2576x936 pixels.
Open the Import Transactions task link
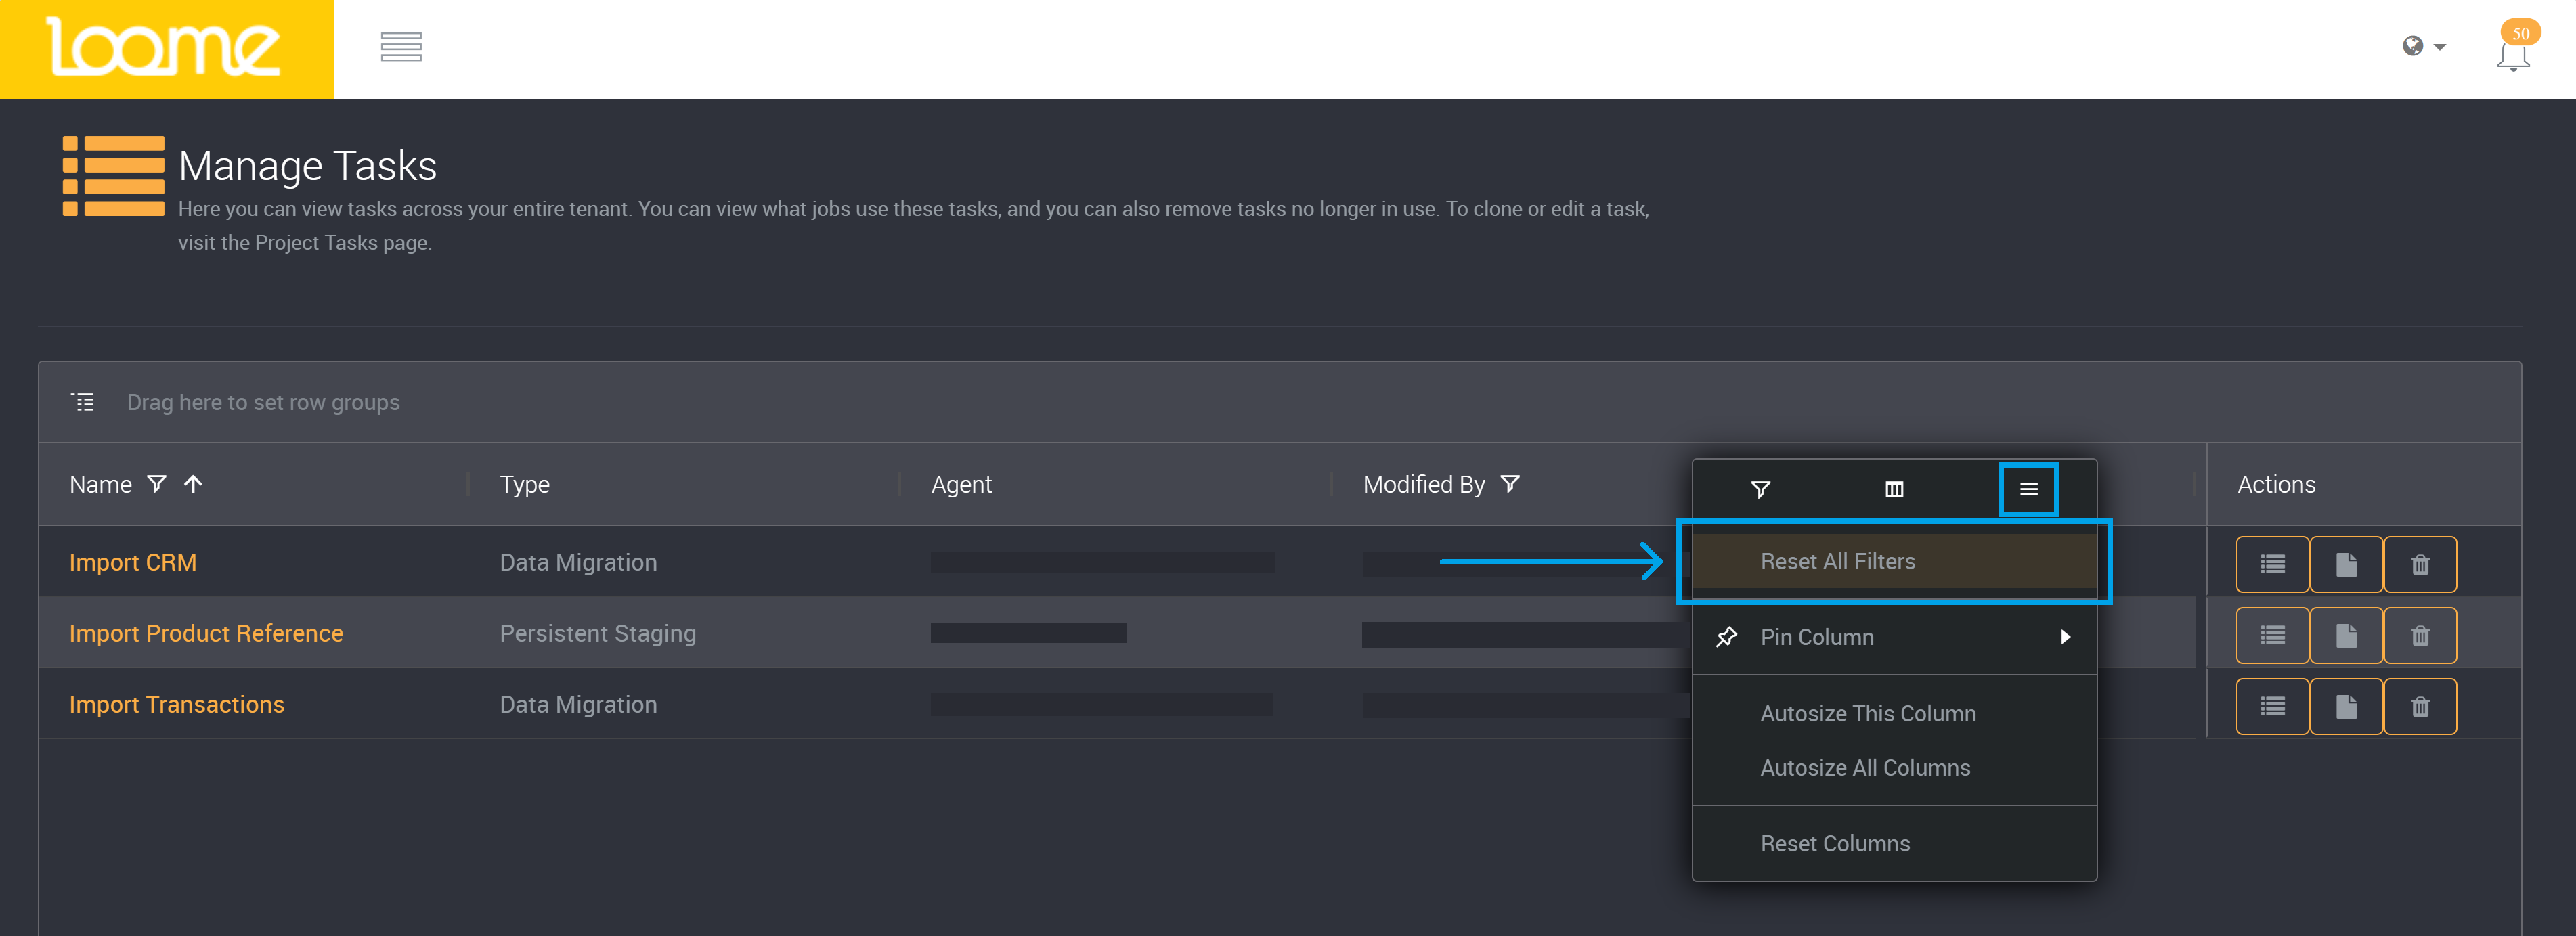(x=177, y=705)
